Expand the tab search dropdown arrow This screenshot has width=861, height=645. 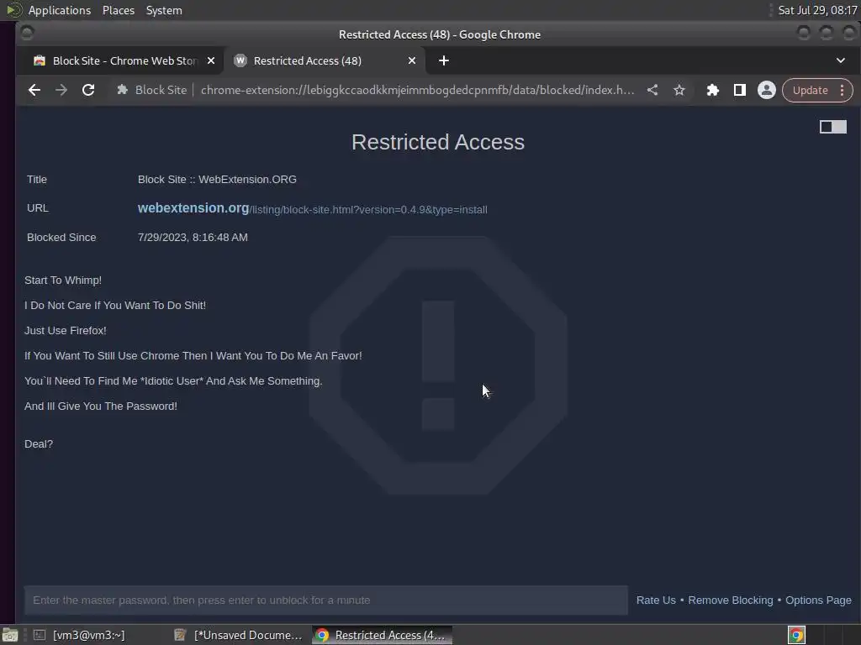tap(841, 60)
